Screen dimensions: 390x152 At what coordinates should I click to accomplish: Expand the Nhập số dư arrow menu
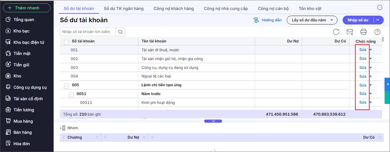click(x=378, y=20)
